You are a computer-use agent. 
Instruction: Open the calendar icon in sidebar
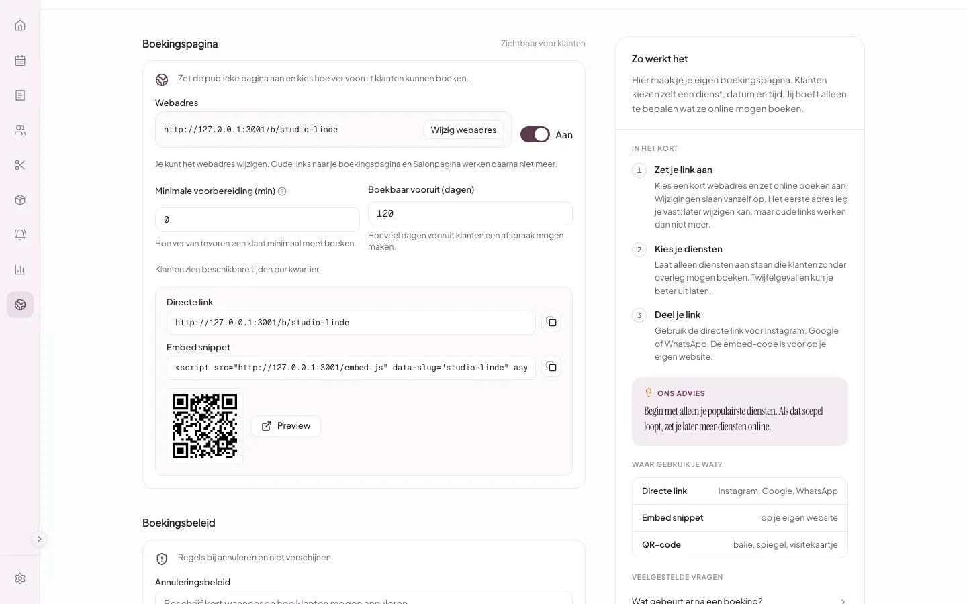pyautogui.click(x=20, y=60)
